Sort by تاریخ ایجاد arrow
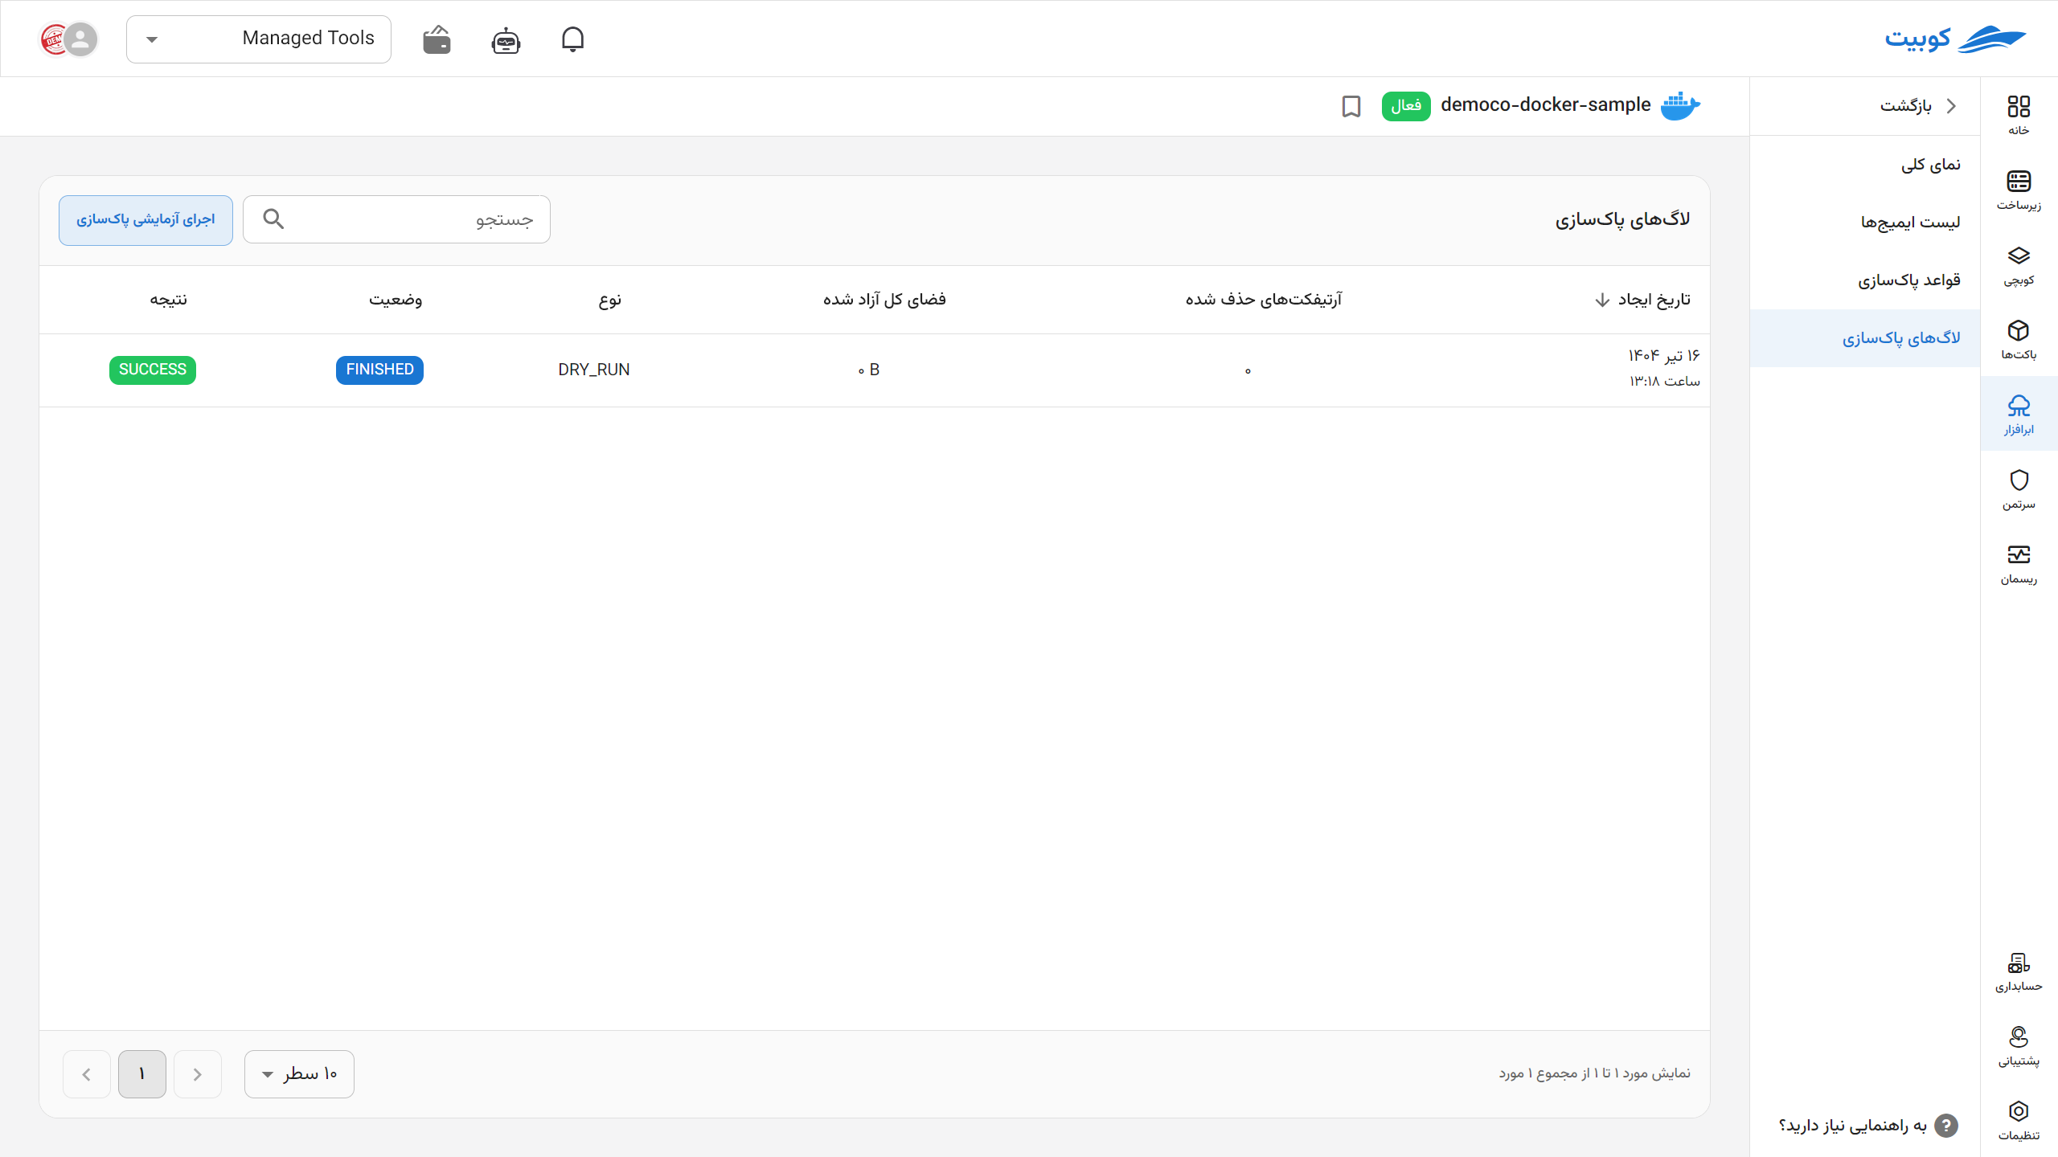 coord(1602,300)
